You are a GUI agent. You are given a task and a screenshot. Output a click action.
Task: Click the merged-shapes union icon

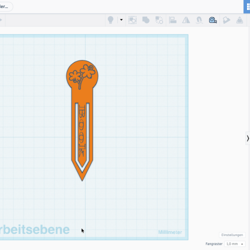pos(146,20)
